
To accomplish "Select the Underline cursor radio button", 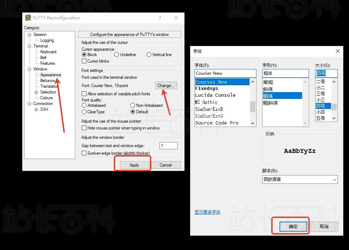I will pos(116,55).
